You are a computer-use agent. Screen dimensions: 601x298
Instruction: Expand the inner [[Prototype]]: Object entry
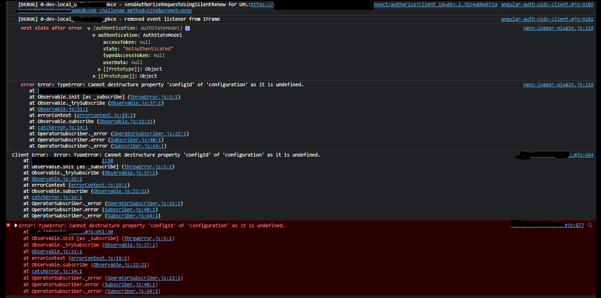[x=99, y=69]
